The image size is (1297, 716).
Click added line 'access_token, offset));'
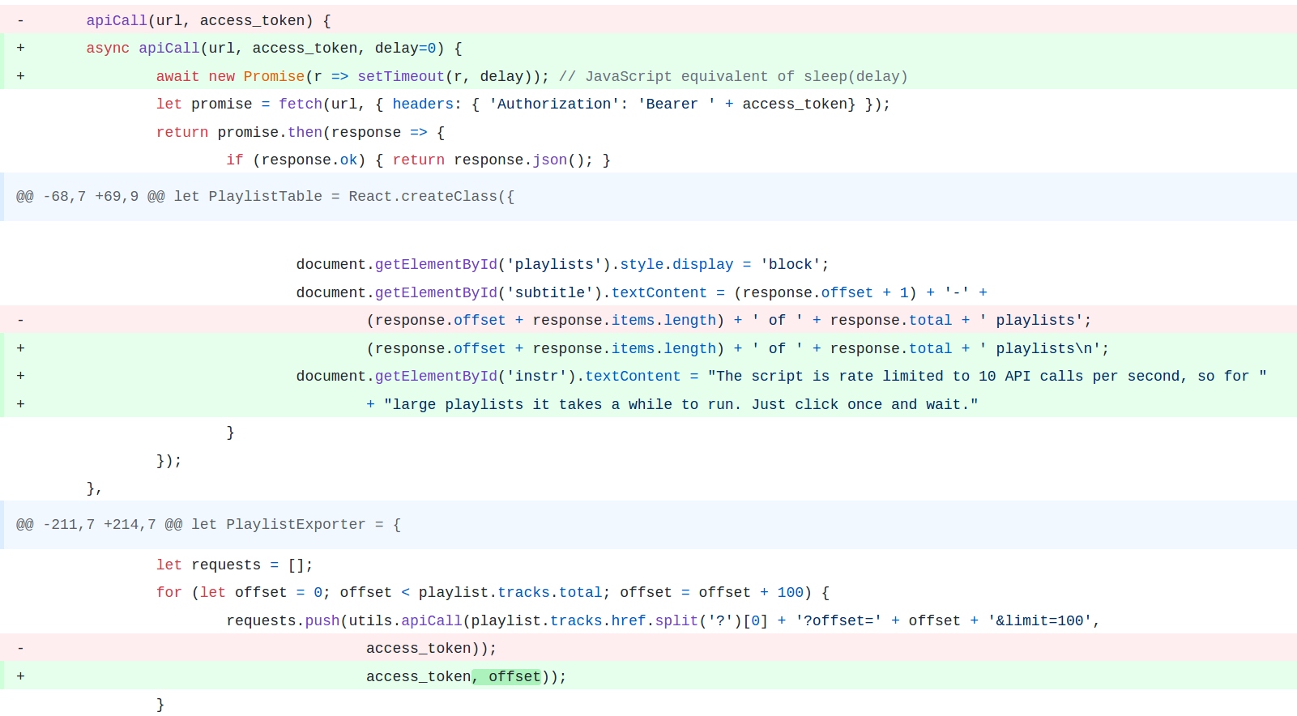coord(648,676)
